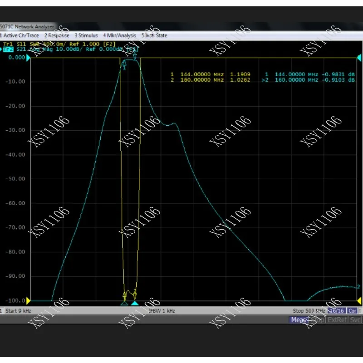Click the -60.00 scale label

pyautogui.click(x=15, y=203)
